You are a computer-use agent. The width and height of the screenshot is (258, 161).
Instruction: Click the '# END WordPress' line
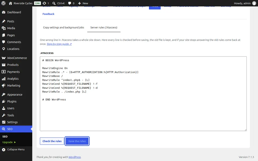54,100
